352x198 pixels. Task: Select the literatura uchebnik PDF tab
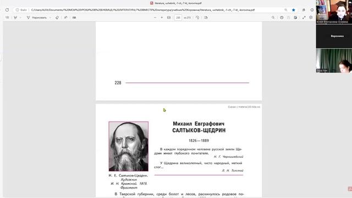tap(176, 3)
